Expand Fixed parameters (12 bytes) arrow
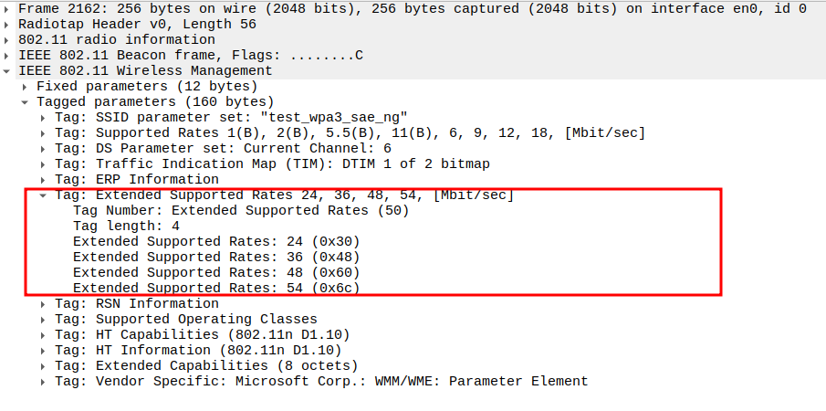826x411 pixels. [26, 87]
